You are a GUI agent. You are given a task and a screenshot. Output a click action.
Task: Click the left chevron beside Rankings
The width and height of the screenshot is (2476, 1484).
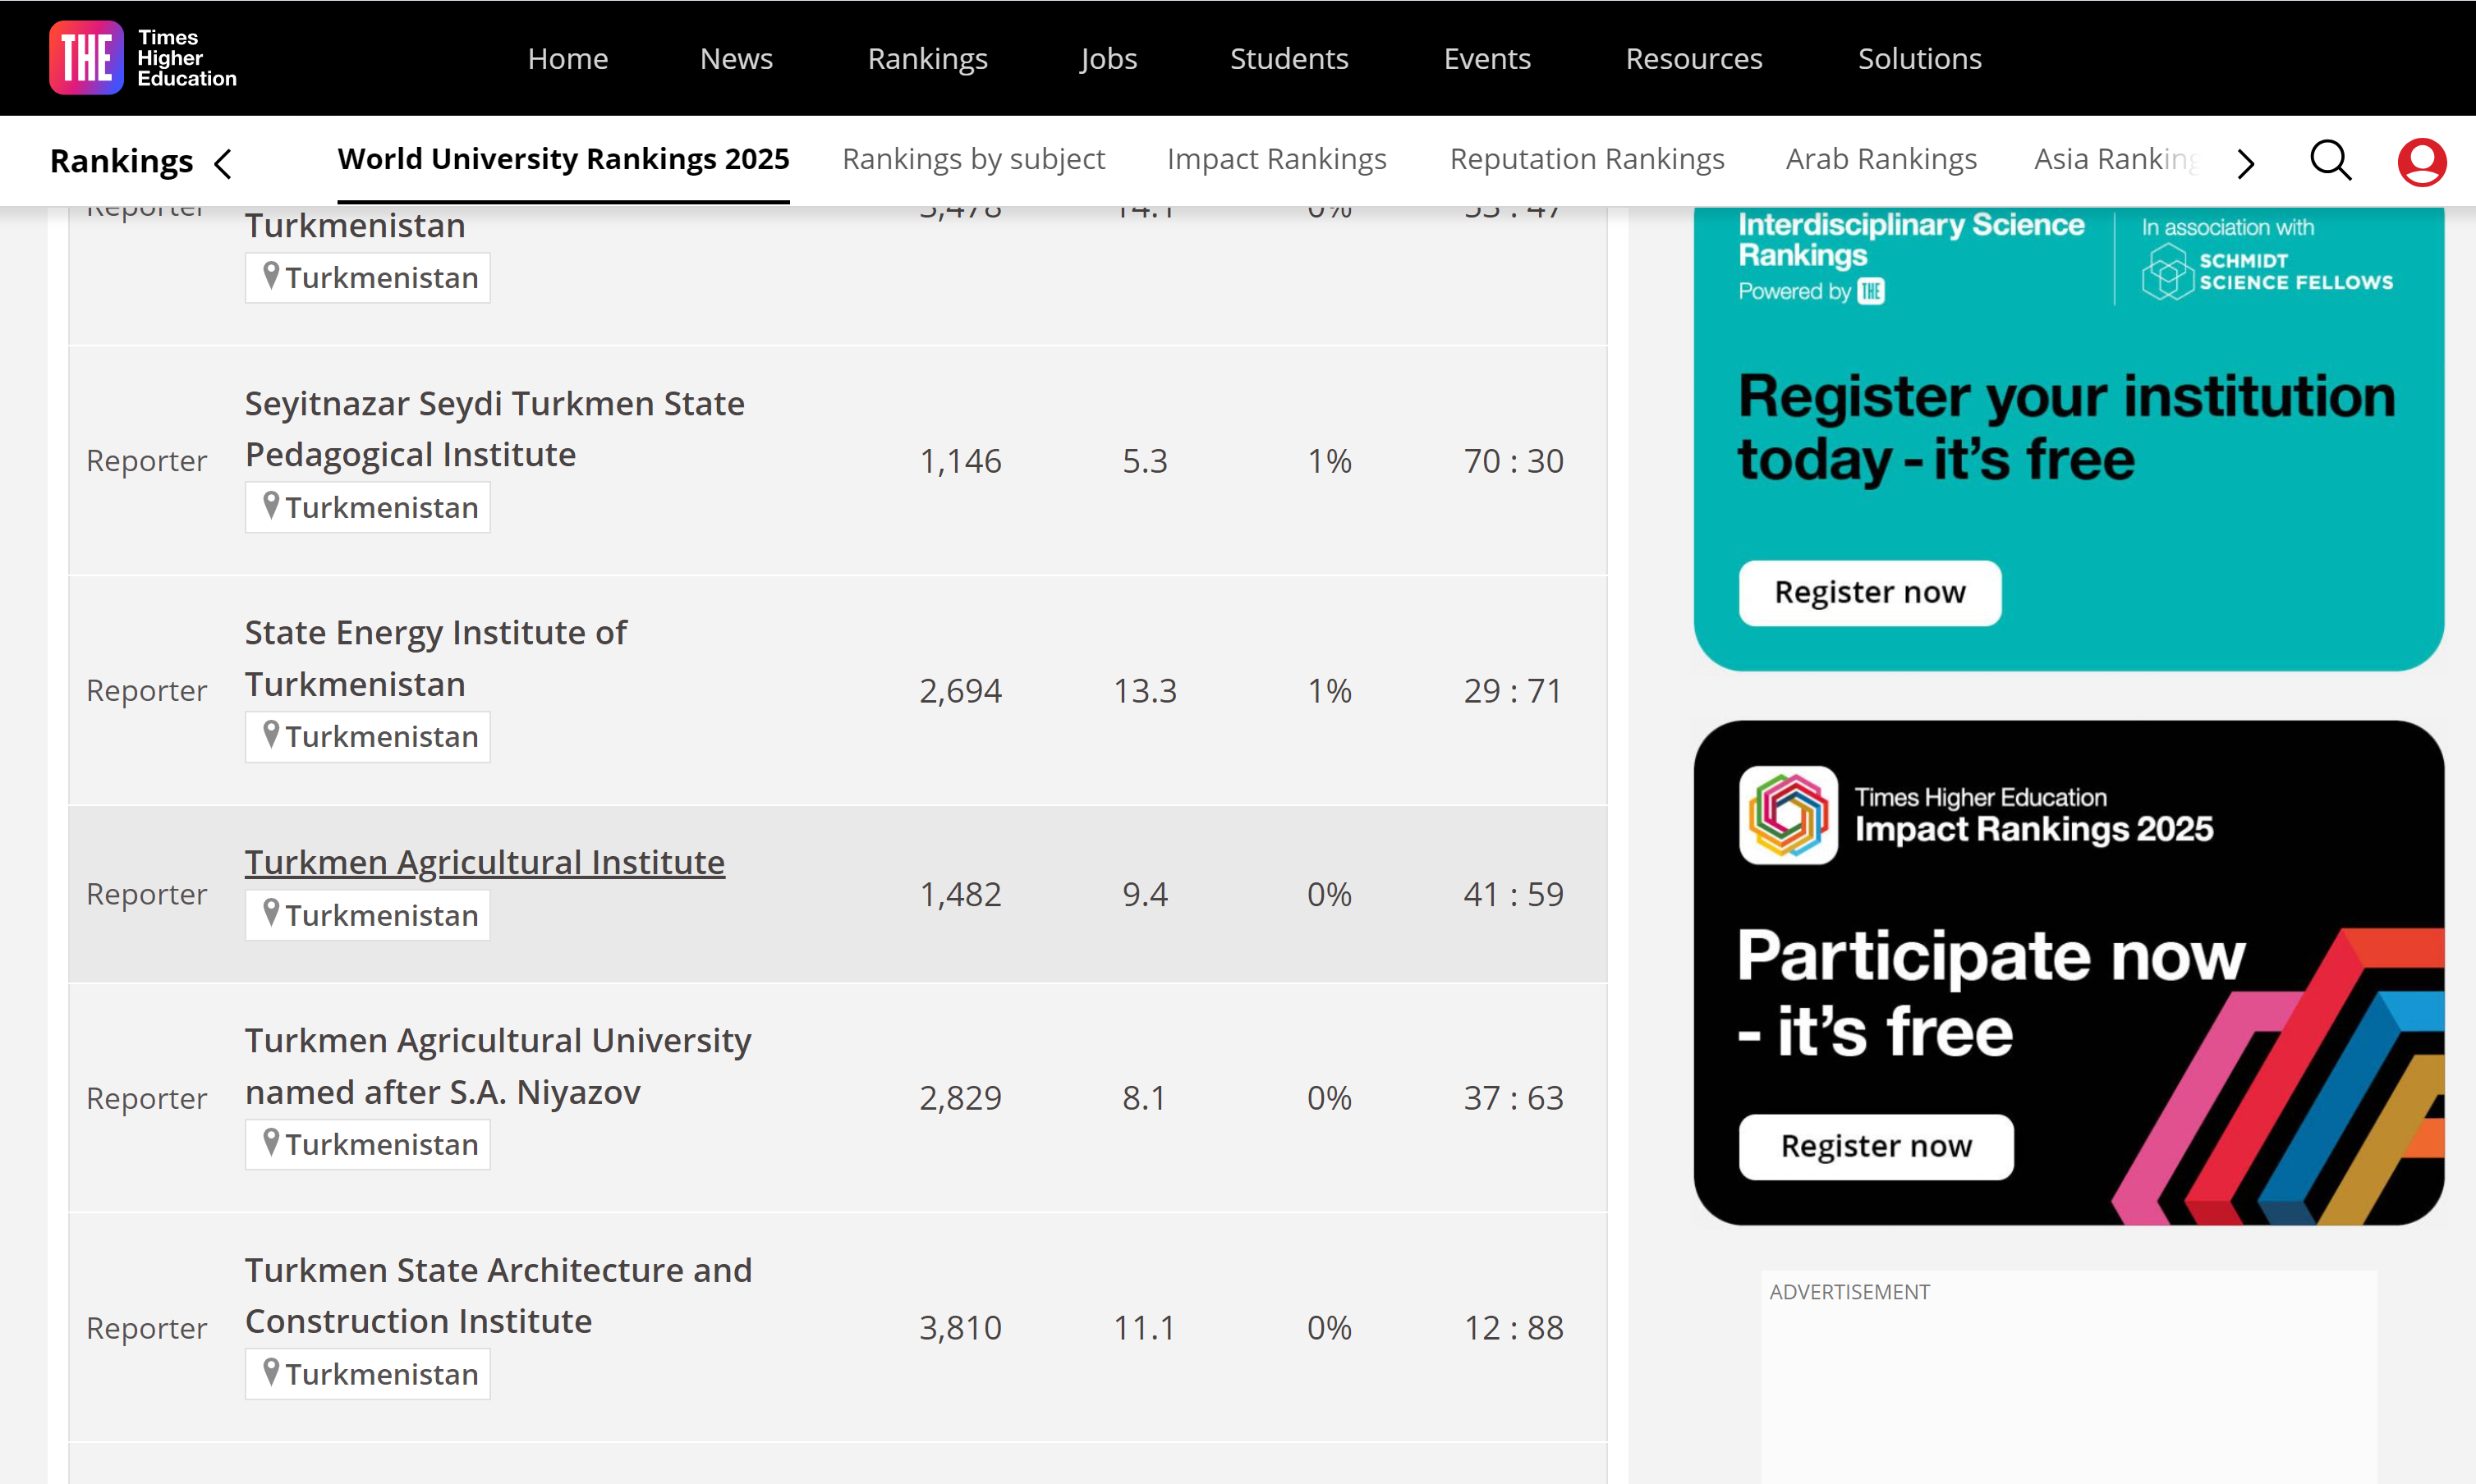(223, 163)
